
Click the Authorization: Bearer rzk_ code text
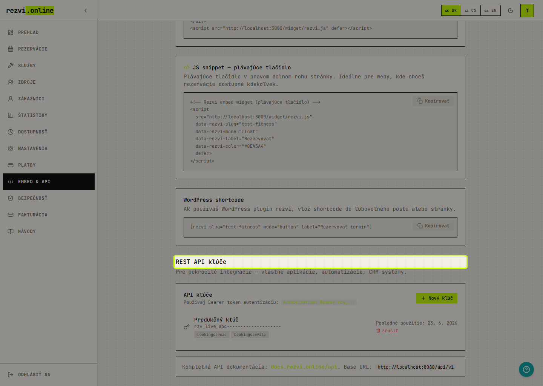point(319,302)
